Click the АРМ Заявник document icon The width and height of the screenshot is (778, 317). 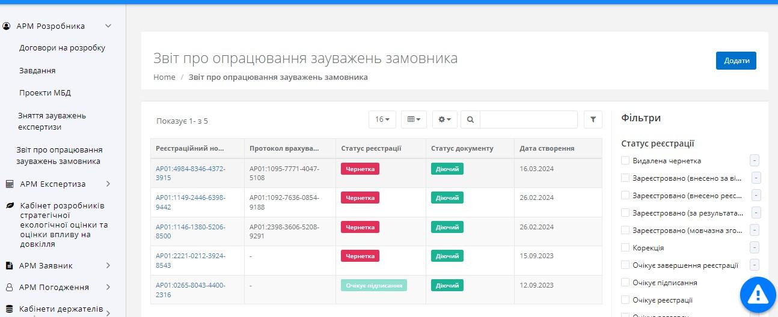[x=10, y=265]
